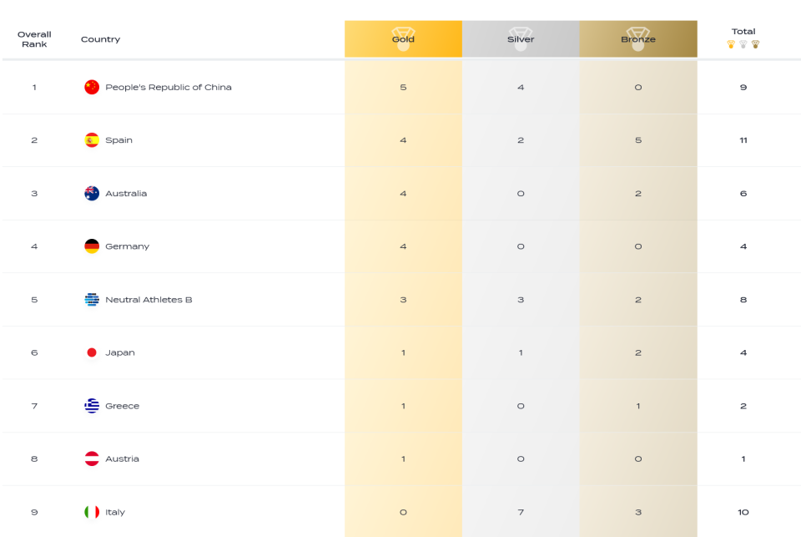Select Japan's bronze medal count 2
801x537 pixels.
coord(638,353)
